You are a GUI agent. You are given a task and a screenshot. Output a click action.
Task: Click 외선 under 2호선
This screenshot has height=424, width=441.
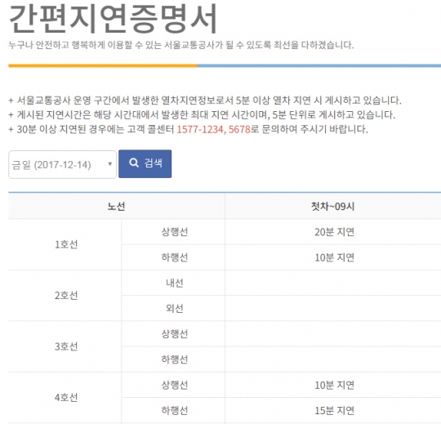point(175,308)
